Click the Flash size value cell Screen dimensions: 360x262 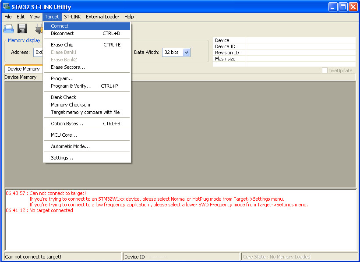(300, 59)
